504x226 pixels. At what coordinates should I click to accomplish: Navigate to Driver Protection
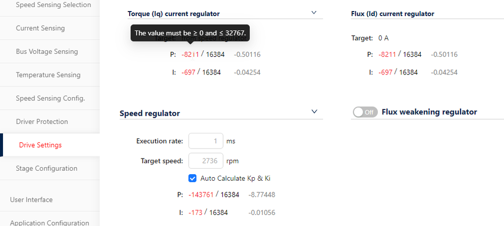pos(42,122)
